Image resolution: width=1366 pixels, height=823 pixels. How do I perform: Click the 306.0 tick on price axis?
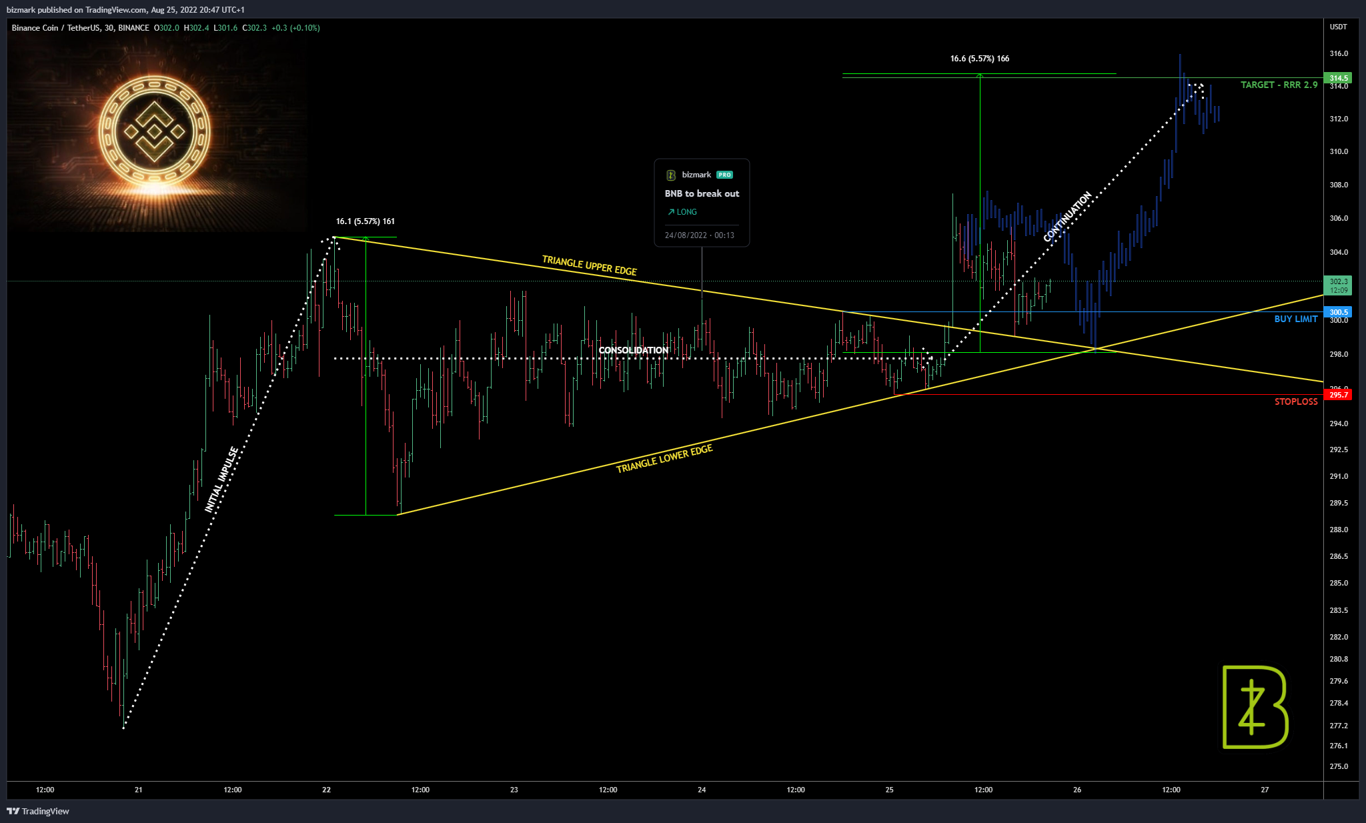(1338, 218)
